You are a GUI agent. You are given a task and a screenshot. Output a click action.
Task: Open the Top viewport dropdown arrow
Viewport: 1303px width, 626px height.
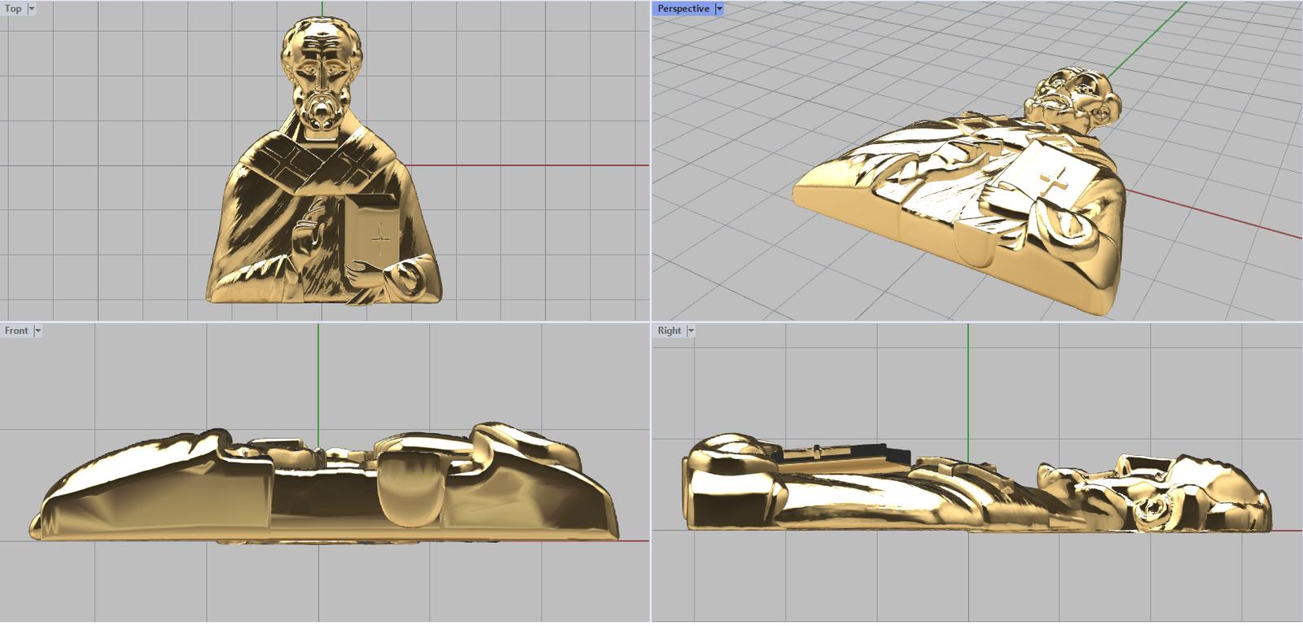tap(32, 9)
